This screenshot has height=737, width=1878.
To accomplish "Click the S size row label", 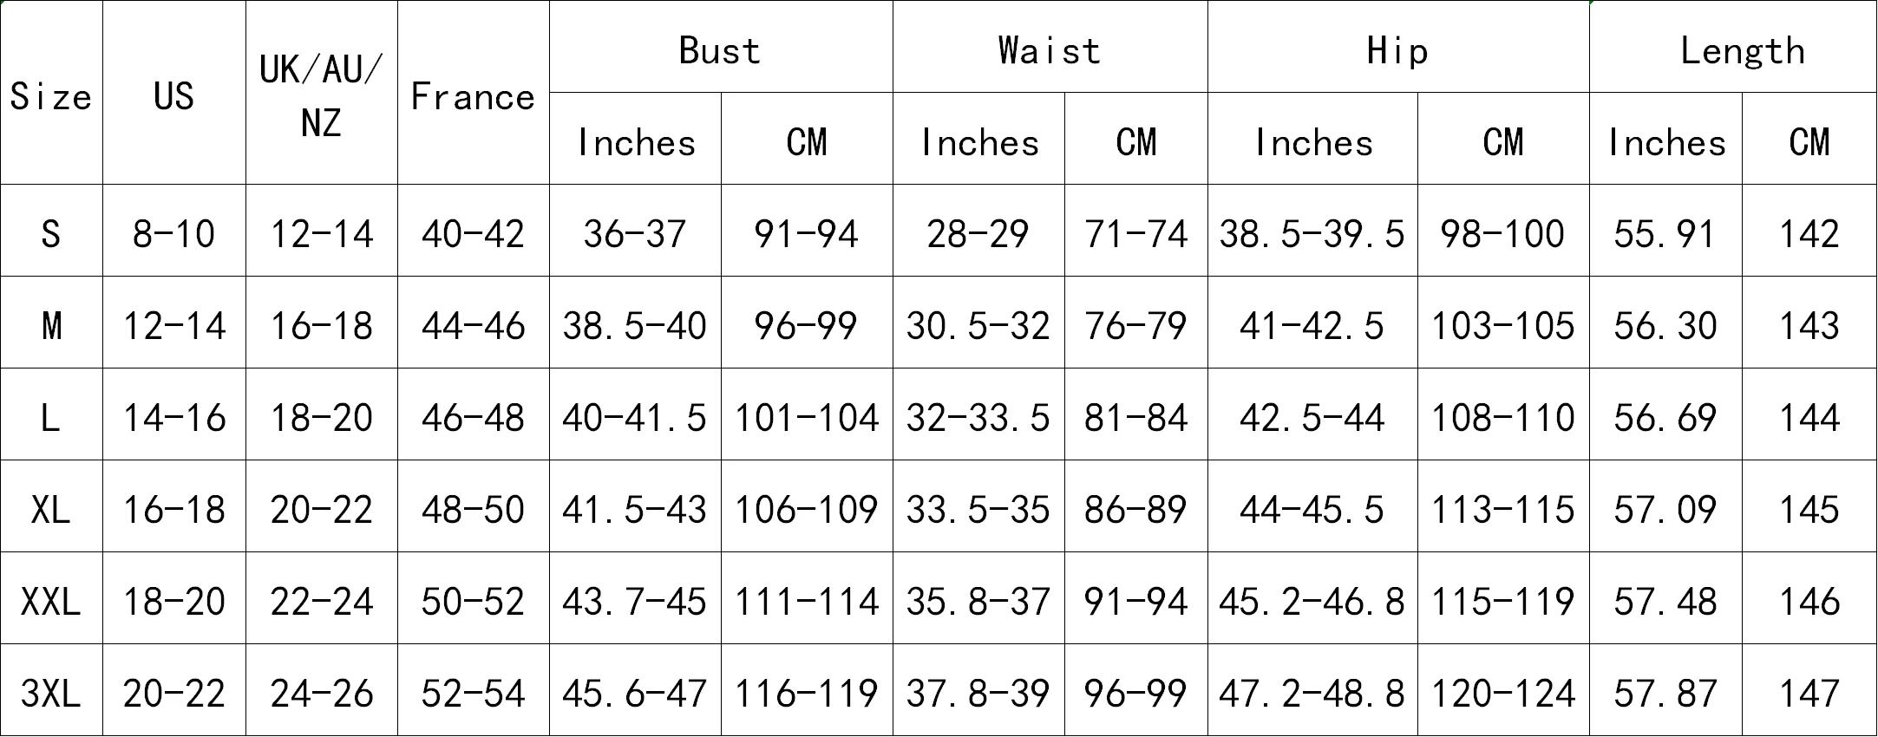I will [51, 231].
